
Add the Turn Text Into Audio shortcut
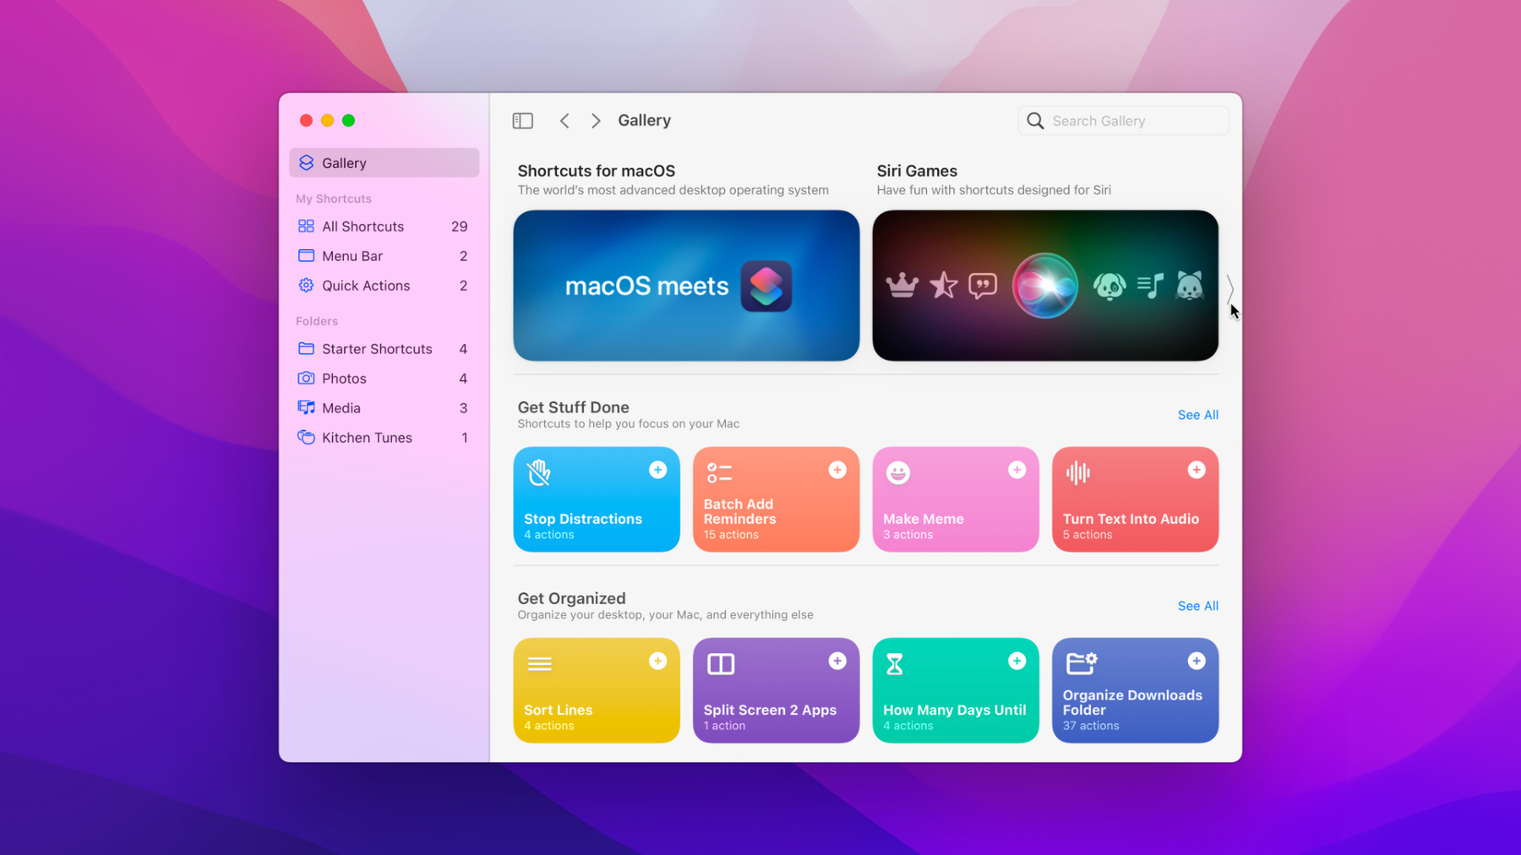click(x=1197, y=470)
